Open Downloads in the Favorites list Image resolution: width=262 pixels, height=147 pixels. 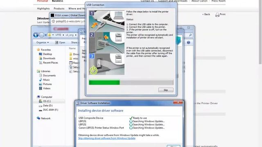47,58
